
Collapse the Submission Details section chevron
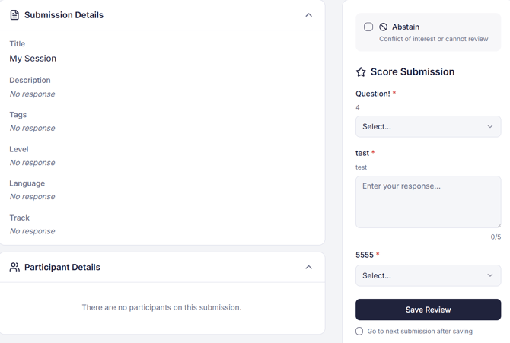tap(308, 15)
